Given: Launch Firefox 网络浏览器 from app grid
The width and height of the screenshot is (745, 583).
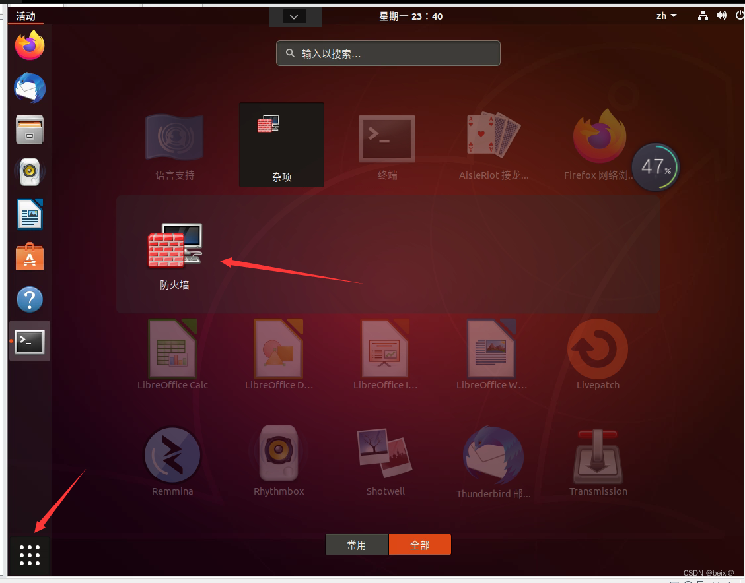Looking at the screenshot, I should 598,144.
